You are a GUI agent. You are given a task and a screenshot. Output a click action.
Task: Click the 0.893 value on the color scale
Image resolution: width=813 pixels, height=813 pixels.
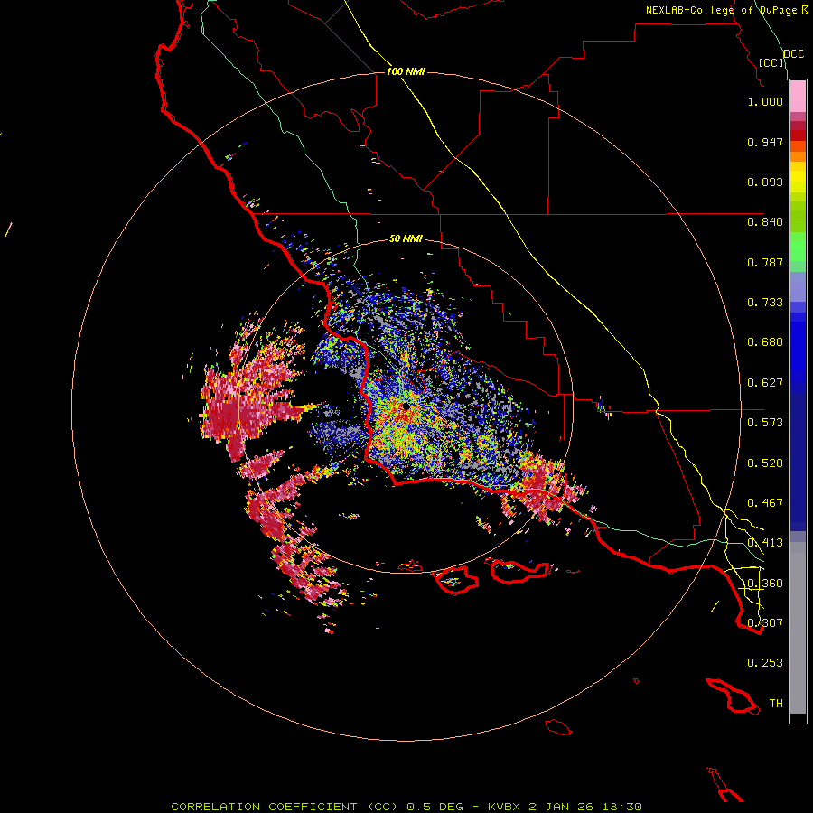coord(765,182)
